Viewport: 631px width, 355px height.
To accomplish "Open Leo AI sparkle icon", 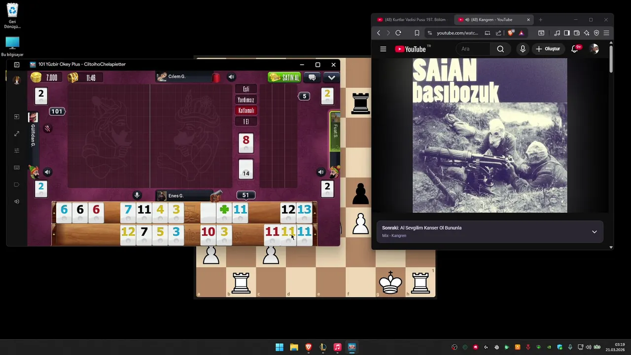I will coord(587,33).
